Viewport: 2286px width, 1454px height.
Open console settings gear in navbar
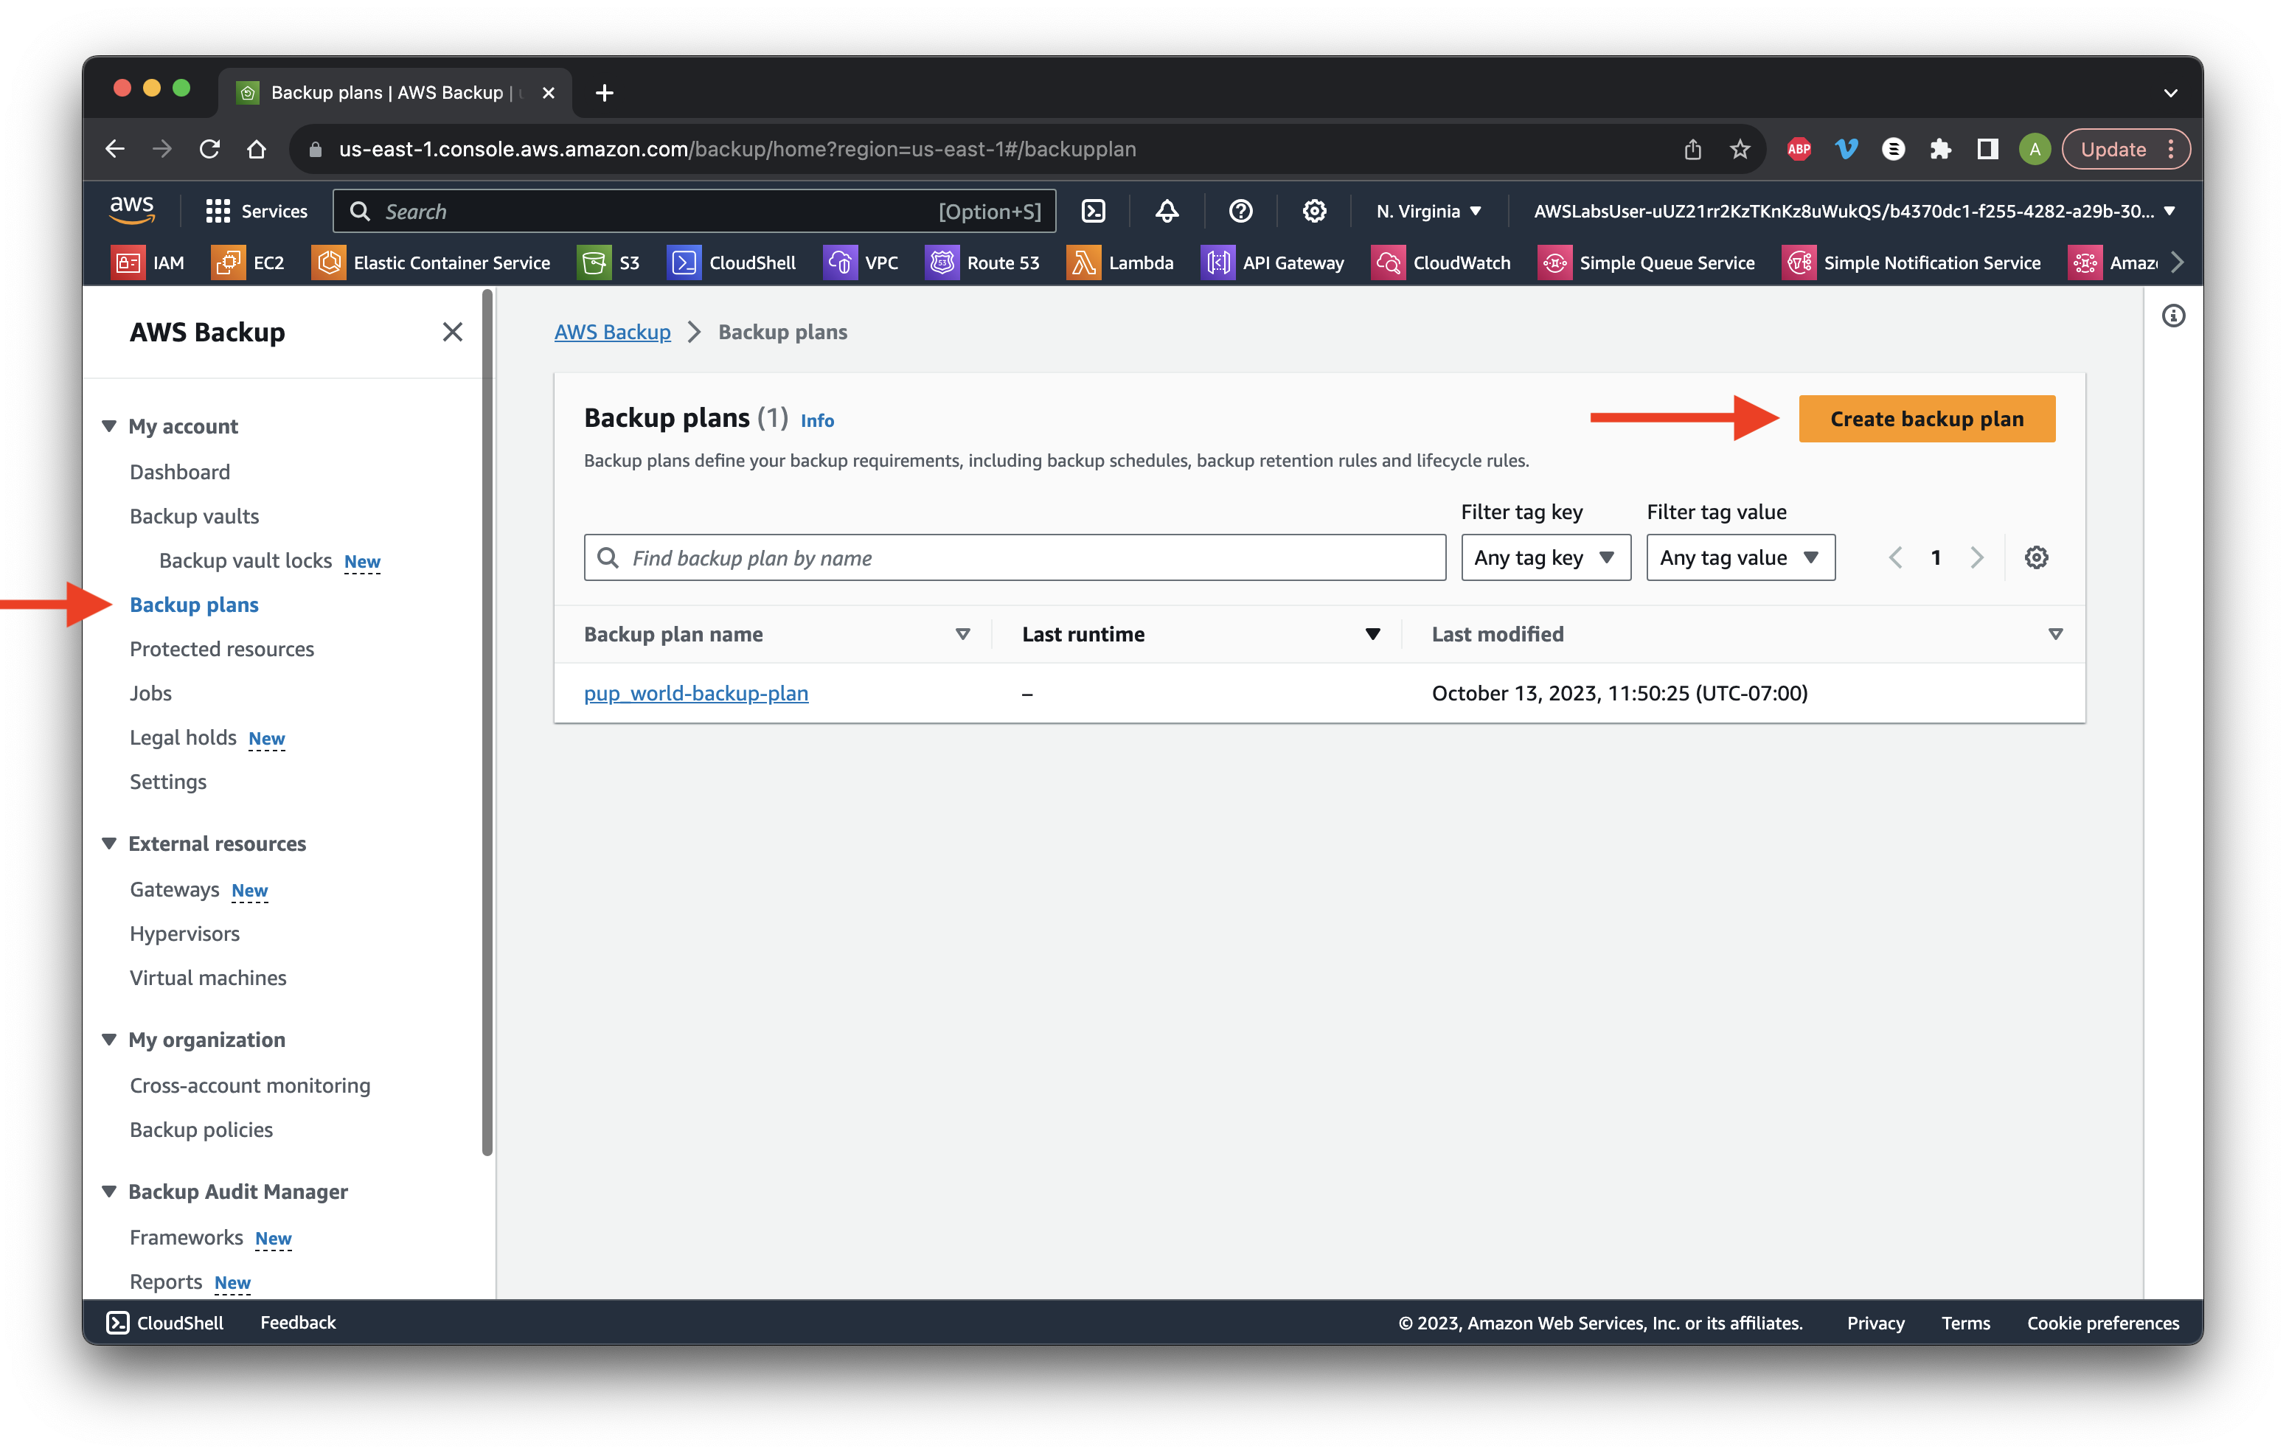click(1314, 211)
